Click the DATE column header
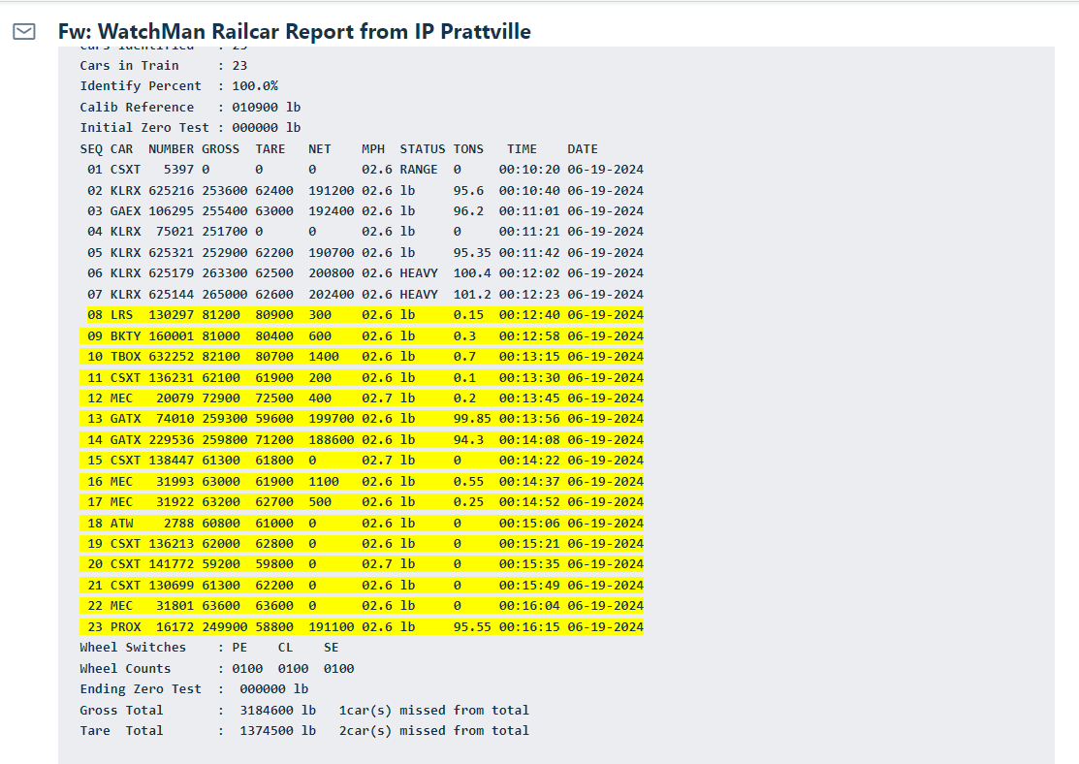This screenshot has width=1079, height=764. 583,149
